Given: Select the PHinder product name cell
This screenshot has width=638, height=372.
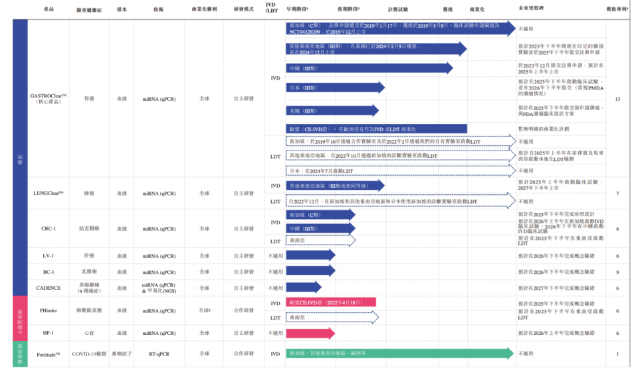Looking at the screenshot, I should pos(49,311).
